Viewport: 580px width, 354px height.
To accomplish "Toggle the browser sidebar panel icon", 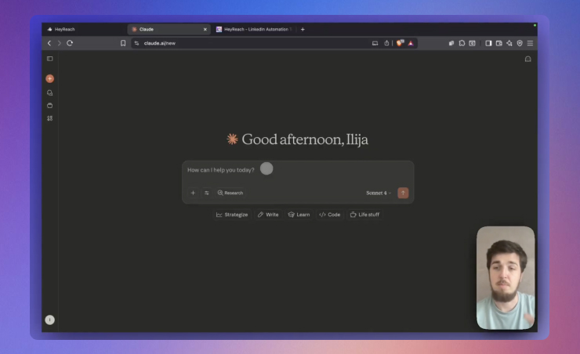I will coord(488,43).
